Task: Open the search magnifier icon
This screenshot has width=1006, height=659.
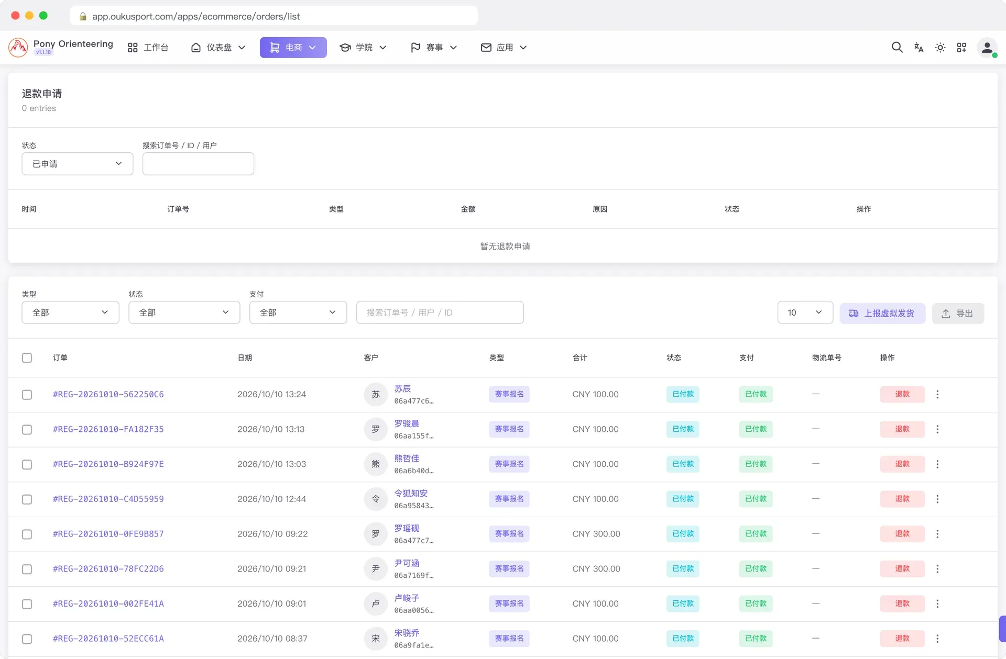Action: point(897,48)
